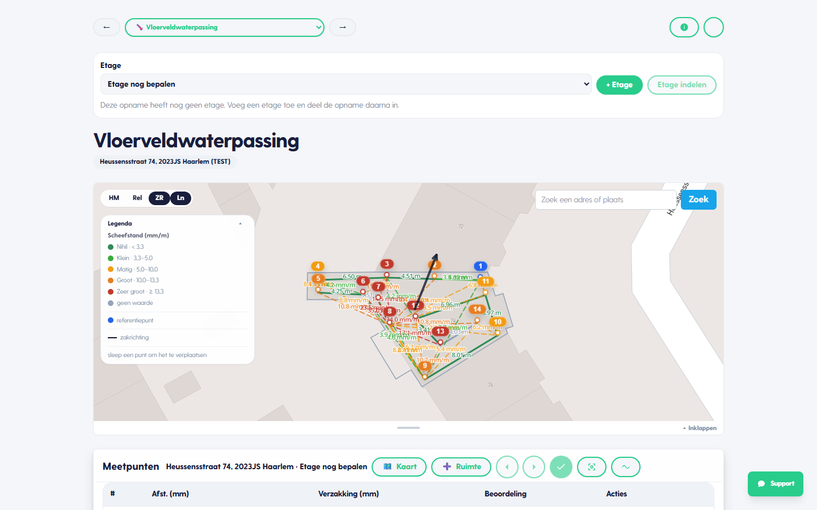
Task: Click 'Zeer groot' legend entry
Action: pos(136,291)
